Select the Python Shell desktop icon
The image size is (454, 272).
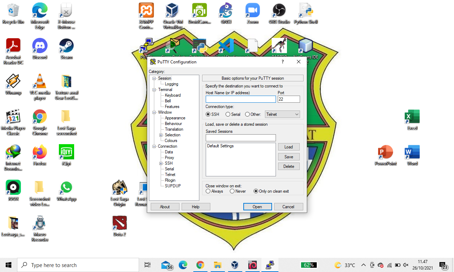[x=306, y=13]
